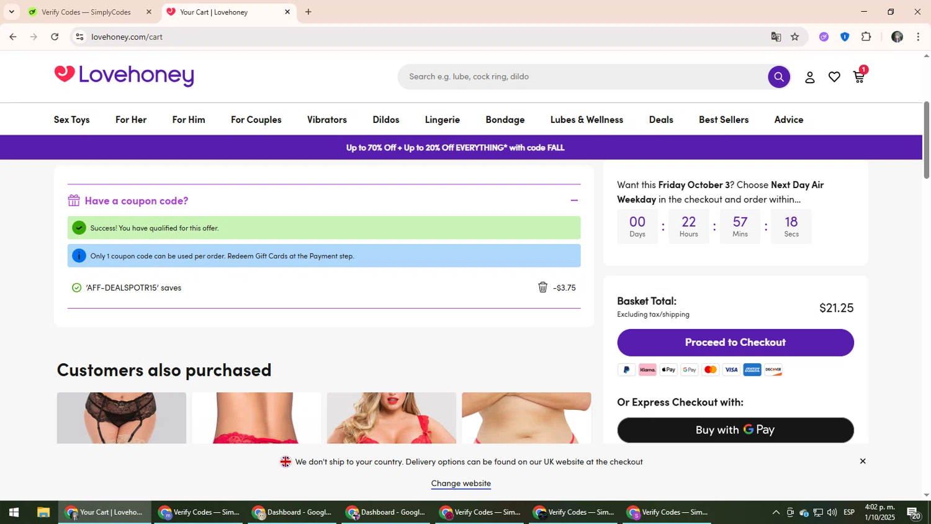Open the Windows Start menu
This screenshot has width=931, height=524.
14,512
